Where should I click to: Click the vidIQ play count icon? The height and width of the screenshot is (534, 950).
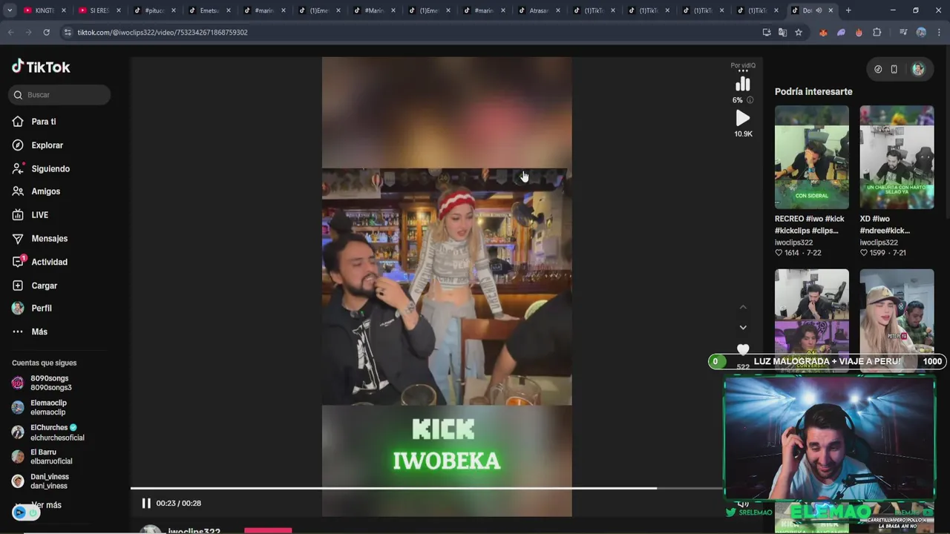pos(743,118)
